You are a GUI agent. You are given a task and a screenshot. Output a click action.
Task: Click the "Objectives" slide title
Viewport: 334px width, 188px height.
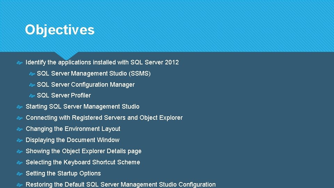[59, 30]
